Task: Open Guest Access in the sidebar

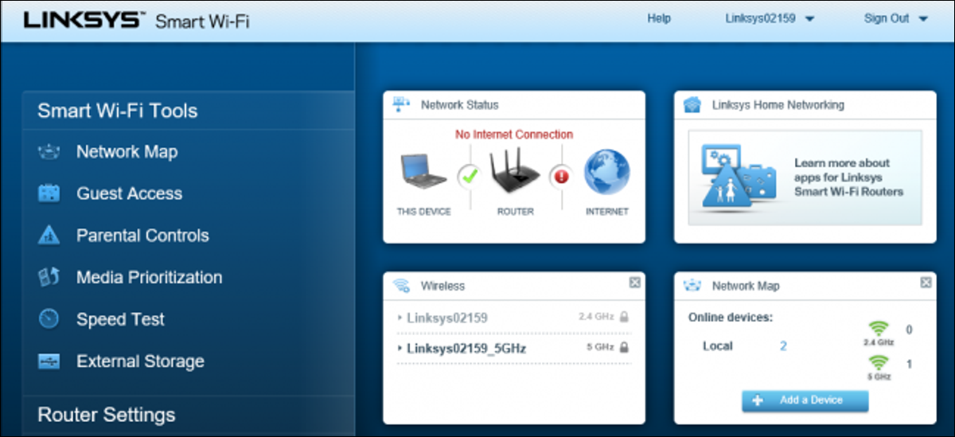Action: [129, 193]
